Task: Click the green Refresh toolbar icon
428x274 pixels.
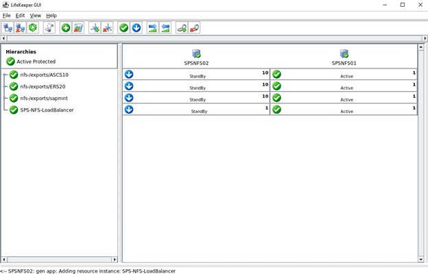Action: (33, 28)
